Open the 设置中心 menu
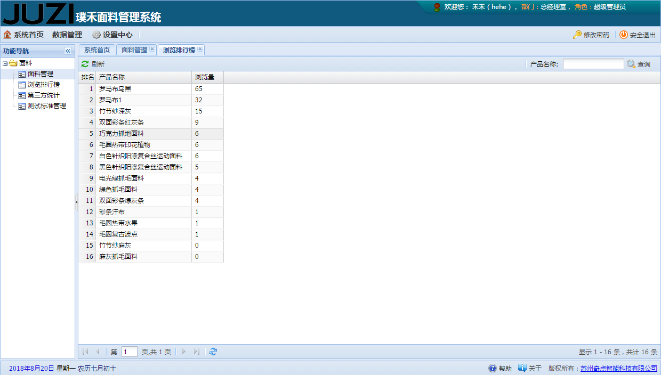The width and height of the screenshot is (661, 375). (x=112, y=35)
